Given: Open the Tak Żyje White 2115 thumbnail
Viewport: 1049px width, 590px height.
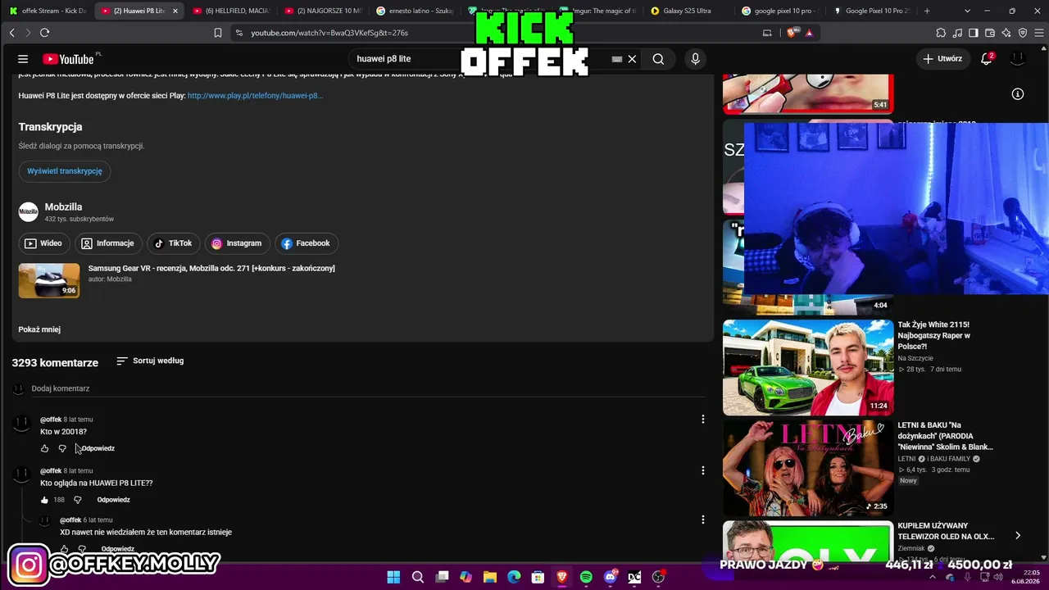Looking at the screenshot, I should pos(808,367).
